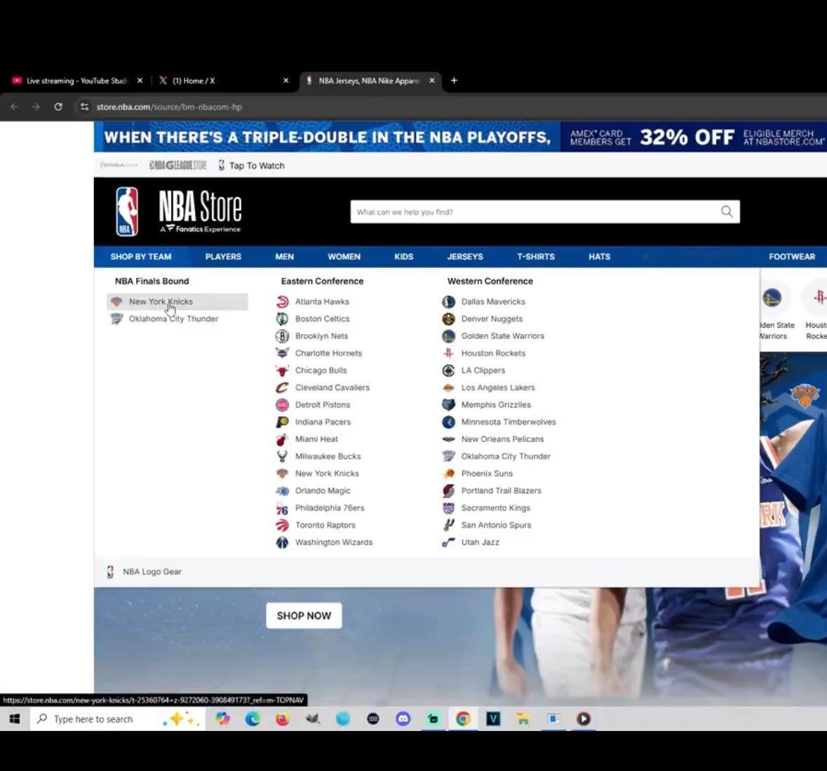Screen dimensions: 827x771
Task: Click the Memphis Grizzlies logo icon
Action: [x=448, y=405]
